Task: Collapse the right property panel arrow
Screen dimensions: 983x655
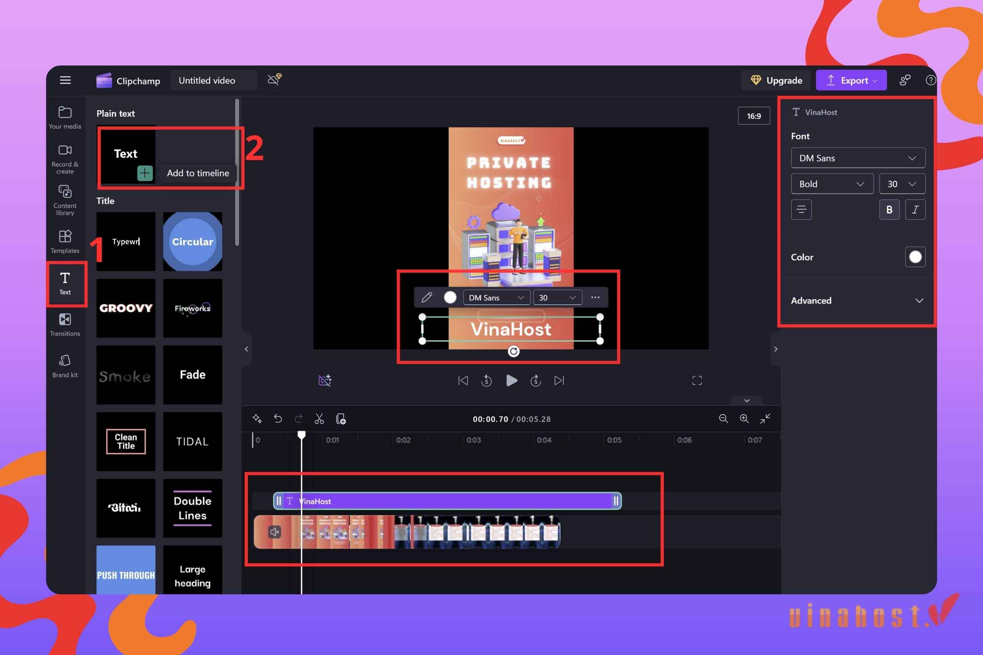Action: (776, 349)
